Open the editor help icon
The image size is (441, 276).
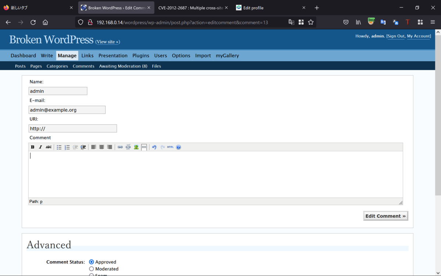(179, 147)
